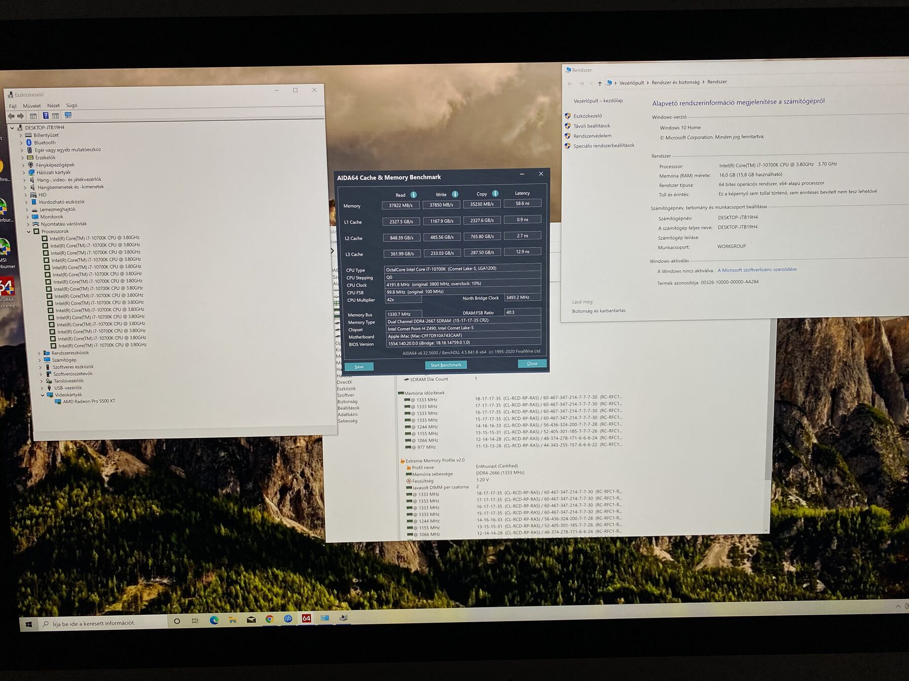Click the Microsoft szoftverlicenc-szerződése link
The image size is (909, 681).
click(x=757, y=270)
